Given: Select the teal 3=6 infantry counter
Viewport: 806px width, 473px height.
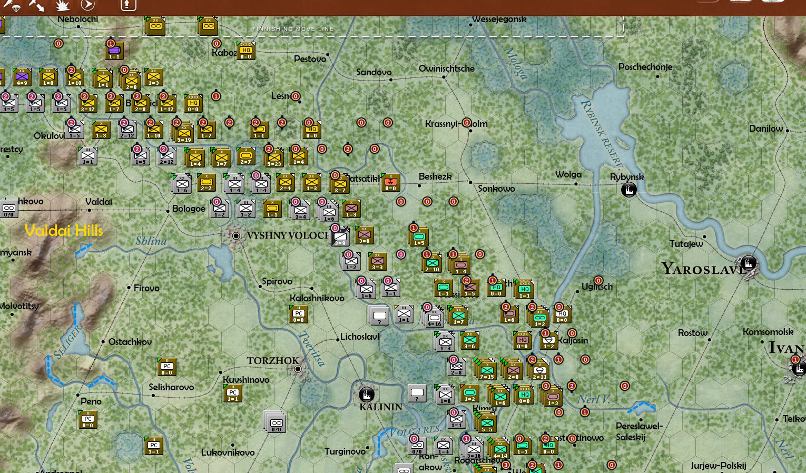Looking at the screenshot, I should click(x=469, y=341).
